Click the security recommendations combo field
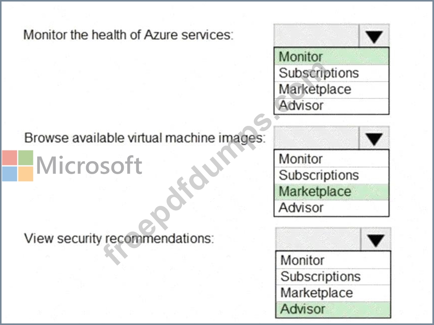 (318, 240)
